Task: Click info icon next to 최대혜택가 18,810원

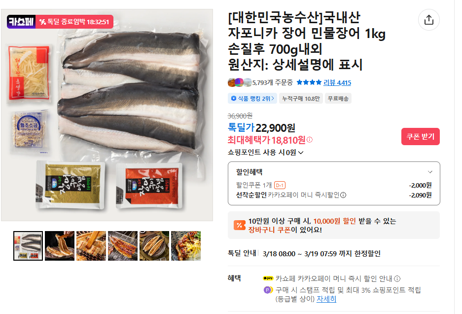Action: (x=310, y=140)
